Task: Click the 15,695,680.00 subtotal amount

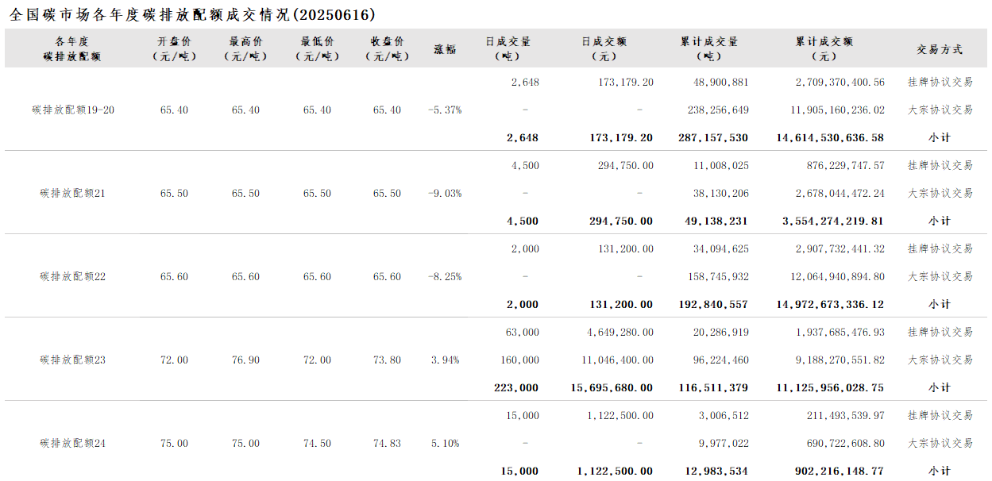Action: click(612, 387)
